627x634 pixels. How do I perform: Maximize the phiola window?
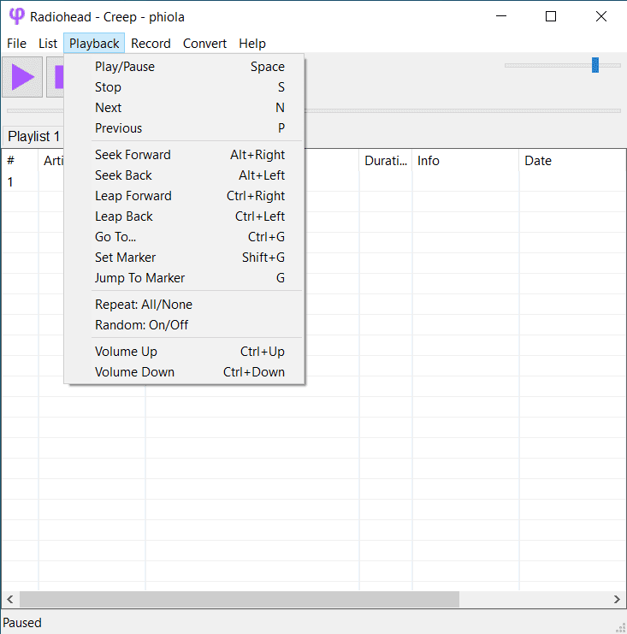click(551, 16)
